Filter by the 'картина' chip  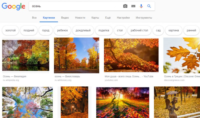coord(173,30)
